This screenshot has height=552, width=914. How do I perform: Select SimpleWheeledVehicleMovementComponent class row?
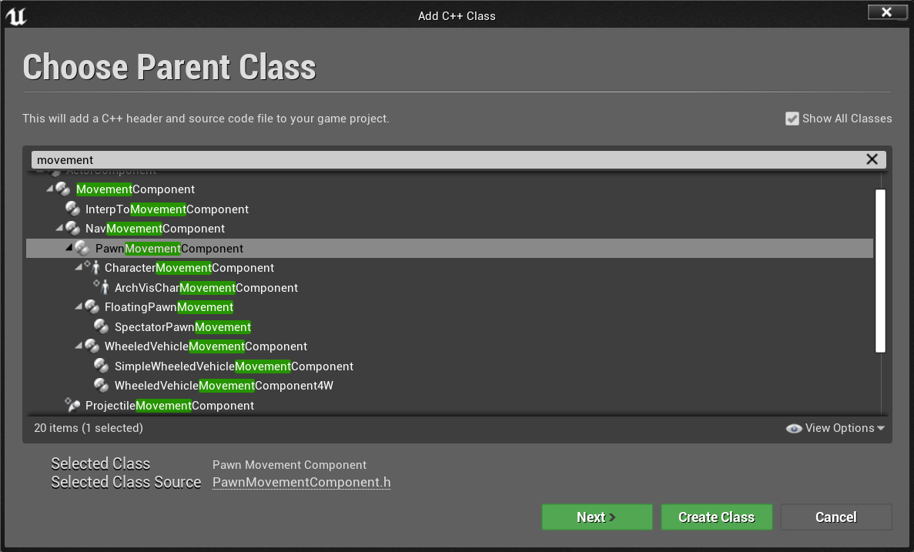pyautogui.click(x=450, y=366)
